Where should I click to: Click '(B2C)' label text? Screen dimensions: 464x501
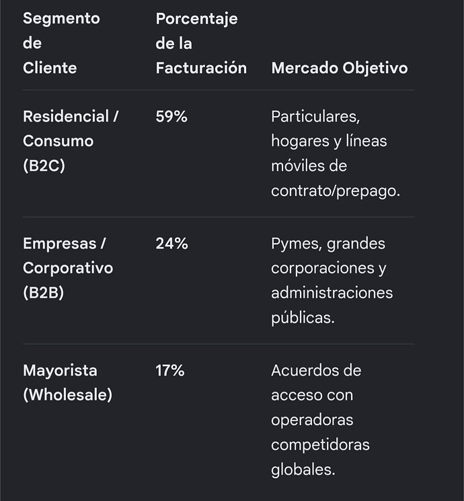click(44, 165)
